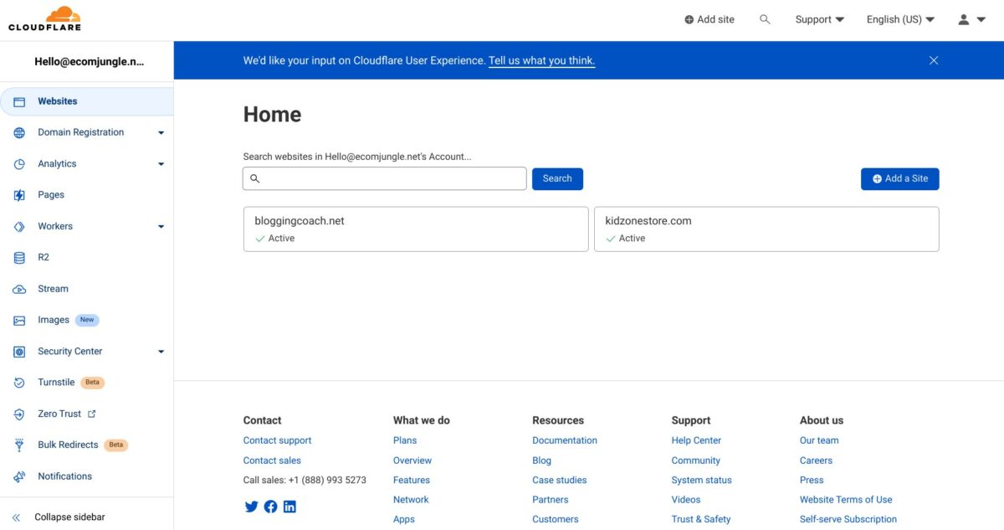Open the Twitter social icon
Viewport: 1004px width, 530px height.
(x=251, y=507)
